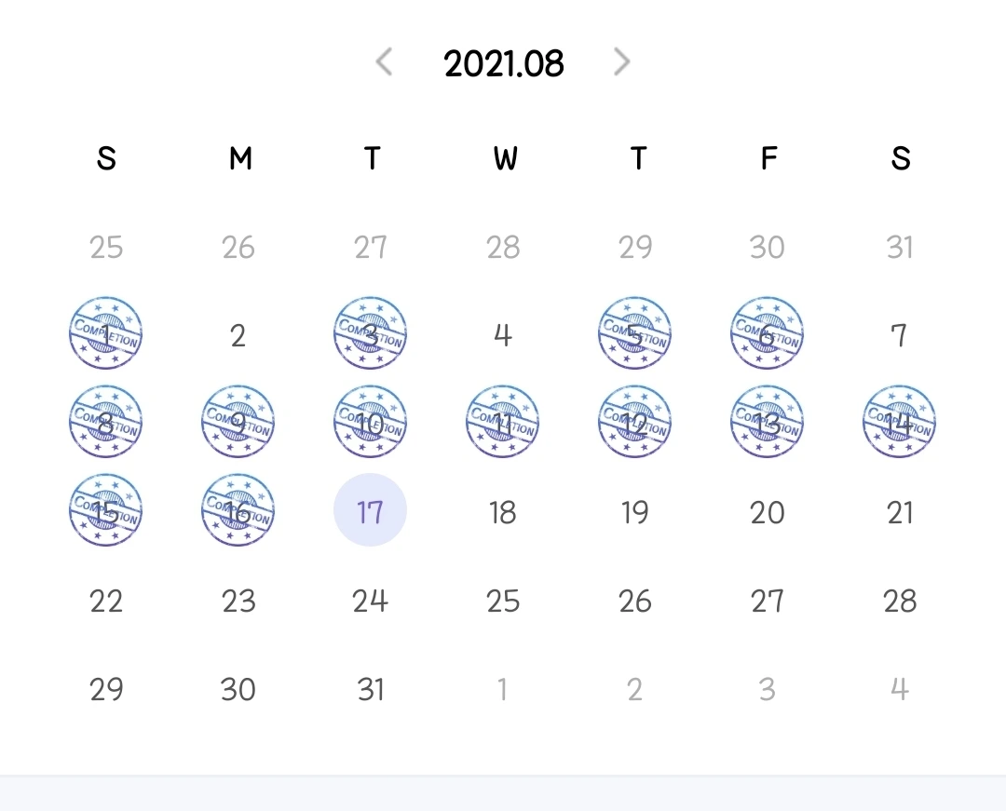
Task: Click completion stamp on August 5
Action: click(x=635, y=333)
